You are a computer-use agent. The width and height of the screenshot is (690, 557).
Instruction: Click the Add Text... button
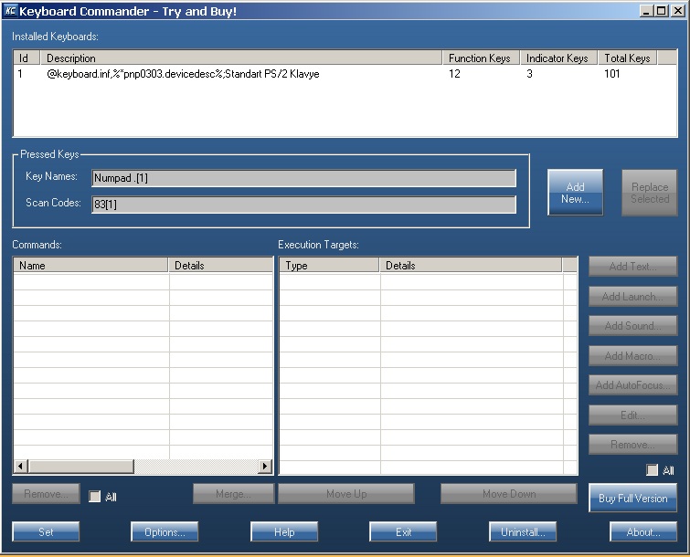click(632, 267)
